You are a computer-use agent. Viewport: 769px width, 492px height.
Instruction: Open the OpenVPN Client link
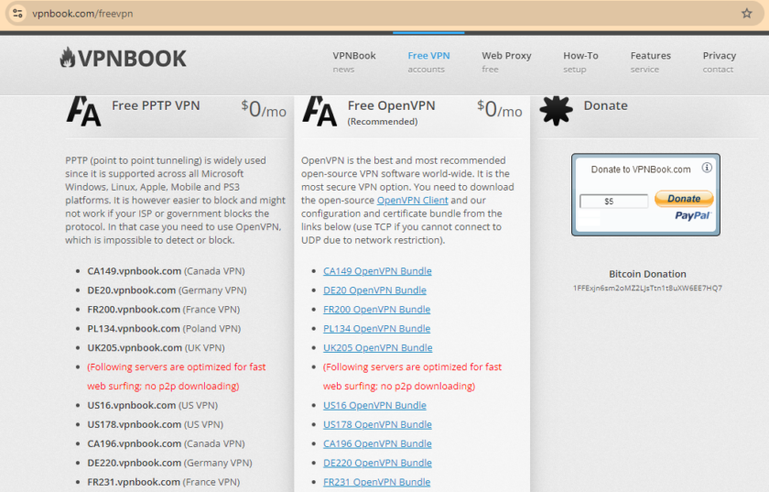pos(412,201)
